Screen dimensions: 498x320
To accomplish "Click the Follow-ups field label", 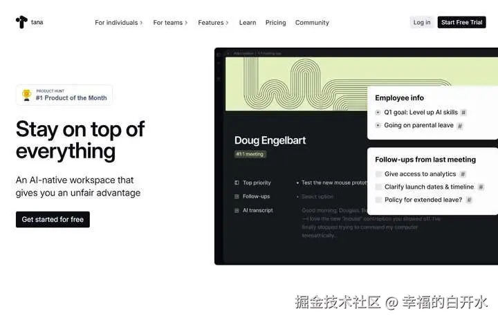I will point(256,196).
